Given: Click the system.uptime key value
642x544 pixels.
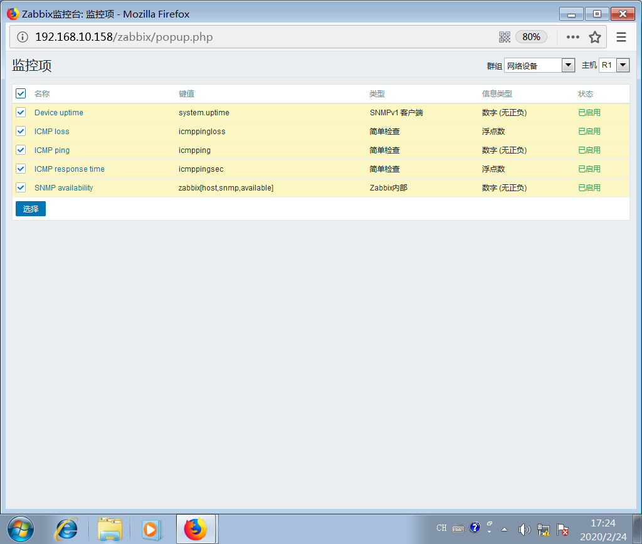Looking at the screenshot, I should (x=204, y=113).
